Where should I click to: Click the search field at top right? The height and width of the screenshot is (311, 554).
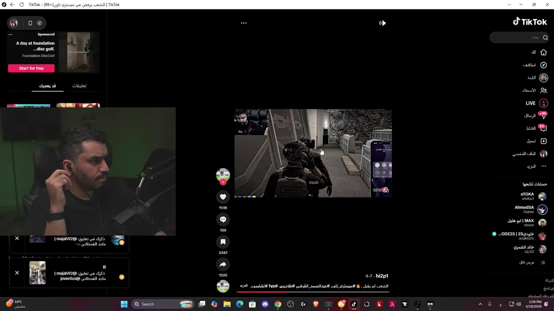(x=519, y=38)
